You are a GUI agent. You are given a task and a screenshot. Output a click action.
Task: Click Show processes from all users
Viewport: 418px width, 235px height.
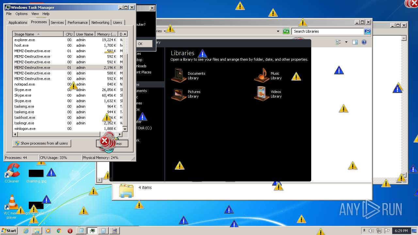point(41,143)
